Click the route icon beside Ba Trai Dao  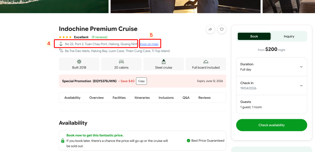coord(61,51)
